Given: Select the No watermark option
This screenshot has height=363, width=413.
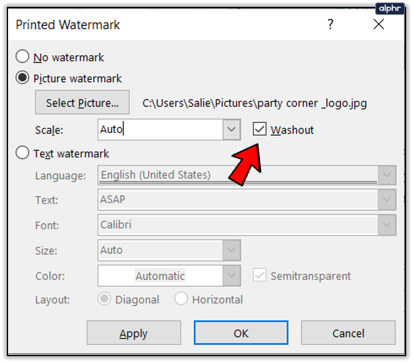Looking at the screenshot, I should [x=23, y=58].
